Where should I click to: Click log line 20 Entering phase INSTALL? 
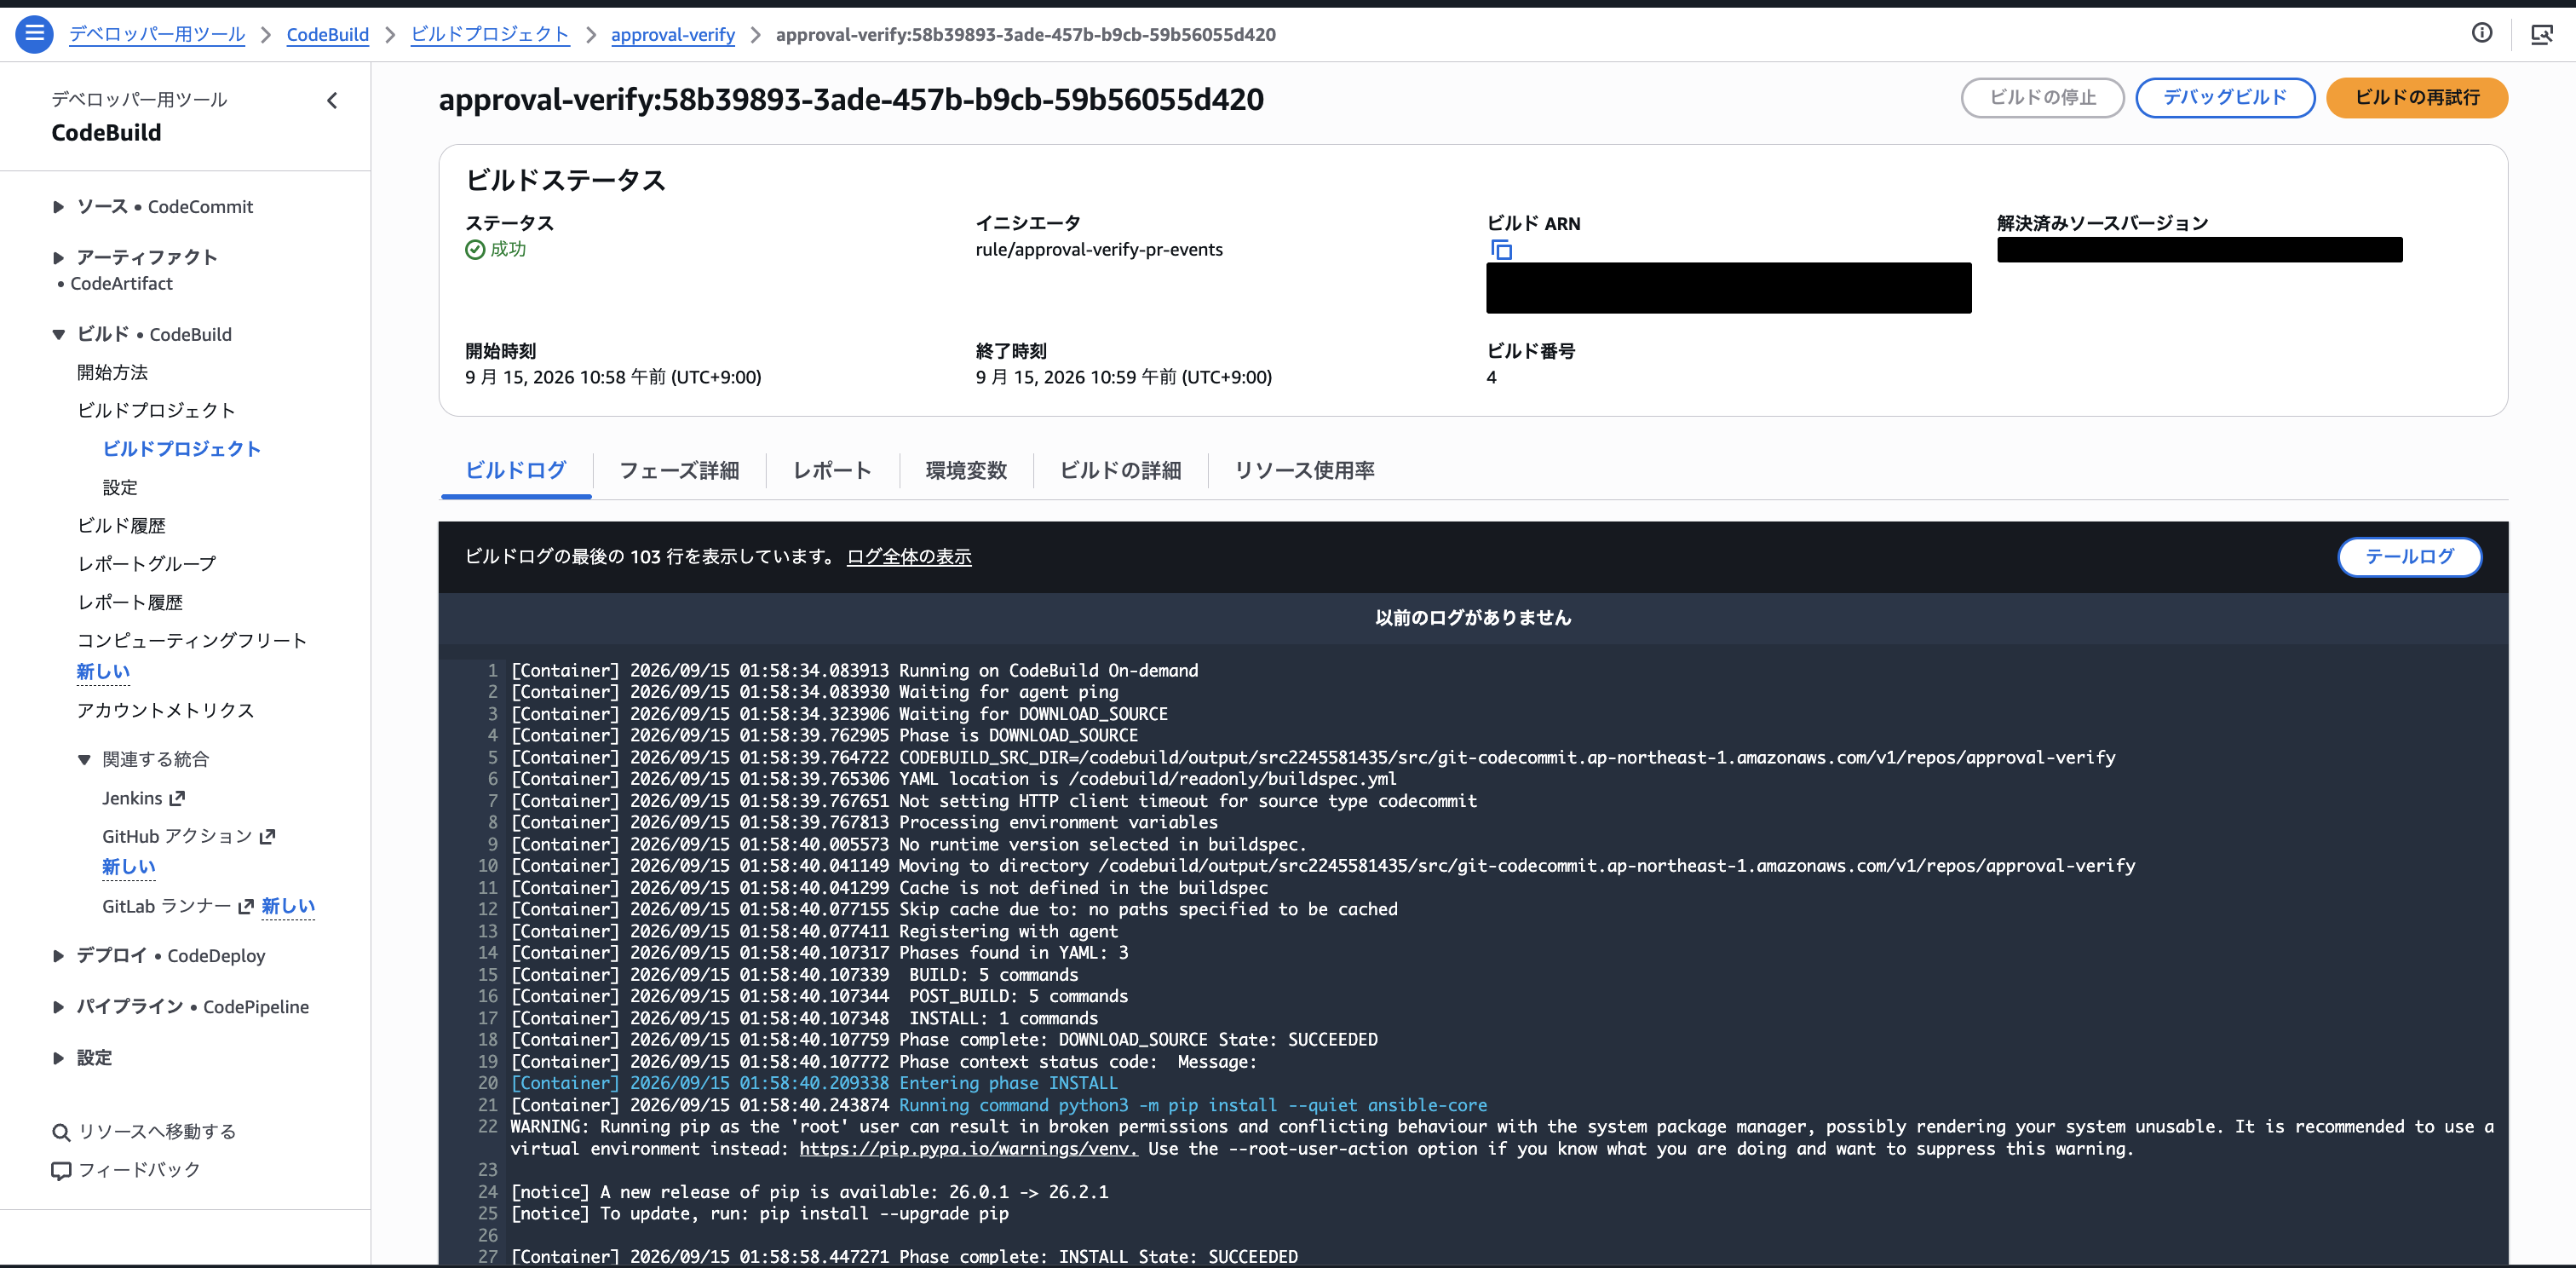click(x=814, y=1083)
